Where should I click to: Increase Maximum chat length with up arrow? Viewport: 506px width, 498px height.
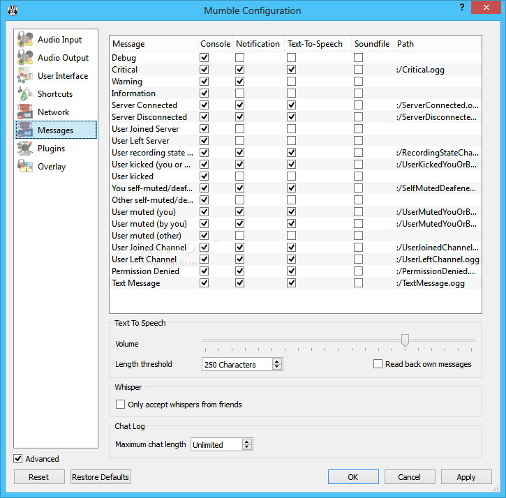pos(247,442)
